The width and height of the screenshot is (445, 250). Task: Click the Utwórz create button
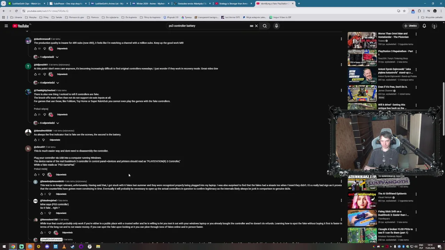point(410,26)
